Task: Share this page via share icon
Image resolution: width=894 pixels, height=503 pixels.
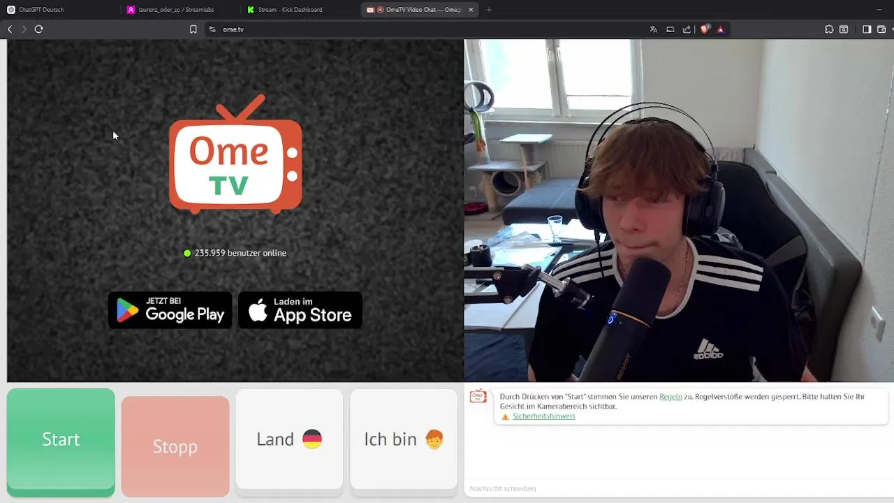Action: coord(687,29)
